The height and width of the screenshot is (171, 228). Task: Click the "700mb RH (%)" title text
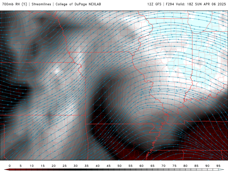[15, 4]
